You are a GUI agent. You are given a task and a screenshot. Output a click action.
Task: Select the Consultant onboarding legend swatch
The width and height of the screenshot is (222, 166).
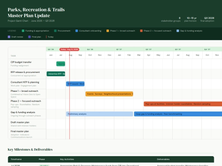pos(77,31)
